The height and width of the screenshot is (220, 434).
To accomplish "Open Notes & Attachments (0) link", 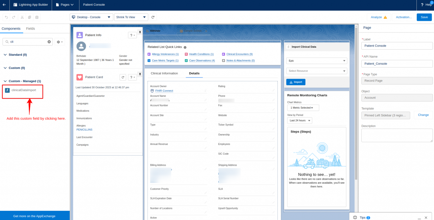I will [241, 61].
